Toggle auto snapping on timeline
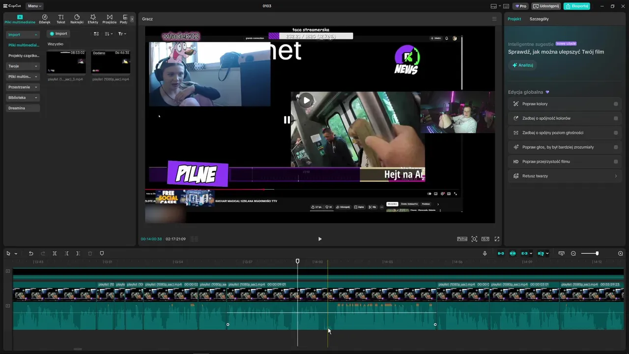The height and width of the screenshot is (354, 629). coord(513,253)
